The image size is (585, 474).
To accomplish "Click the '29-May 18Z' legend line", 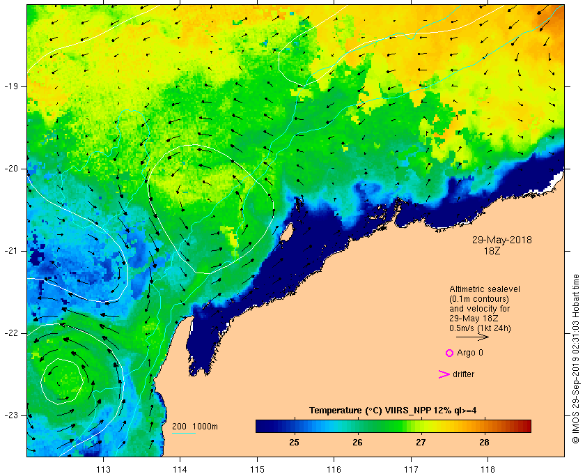I will [474, 319].
